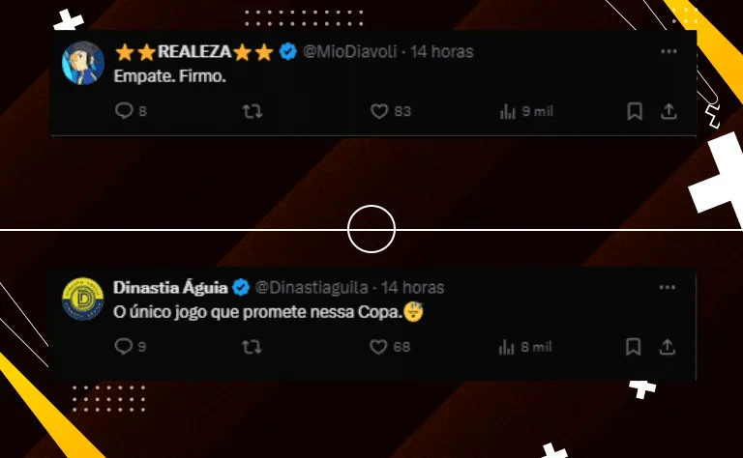Bookmark the REALEZA tweet
The image size is (743, 458).
[635, 111]
